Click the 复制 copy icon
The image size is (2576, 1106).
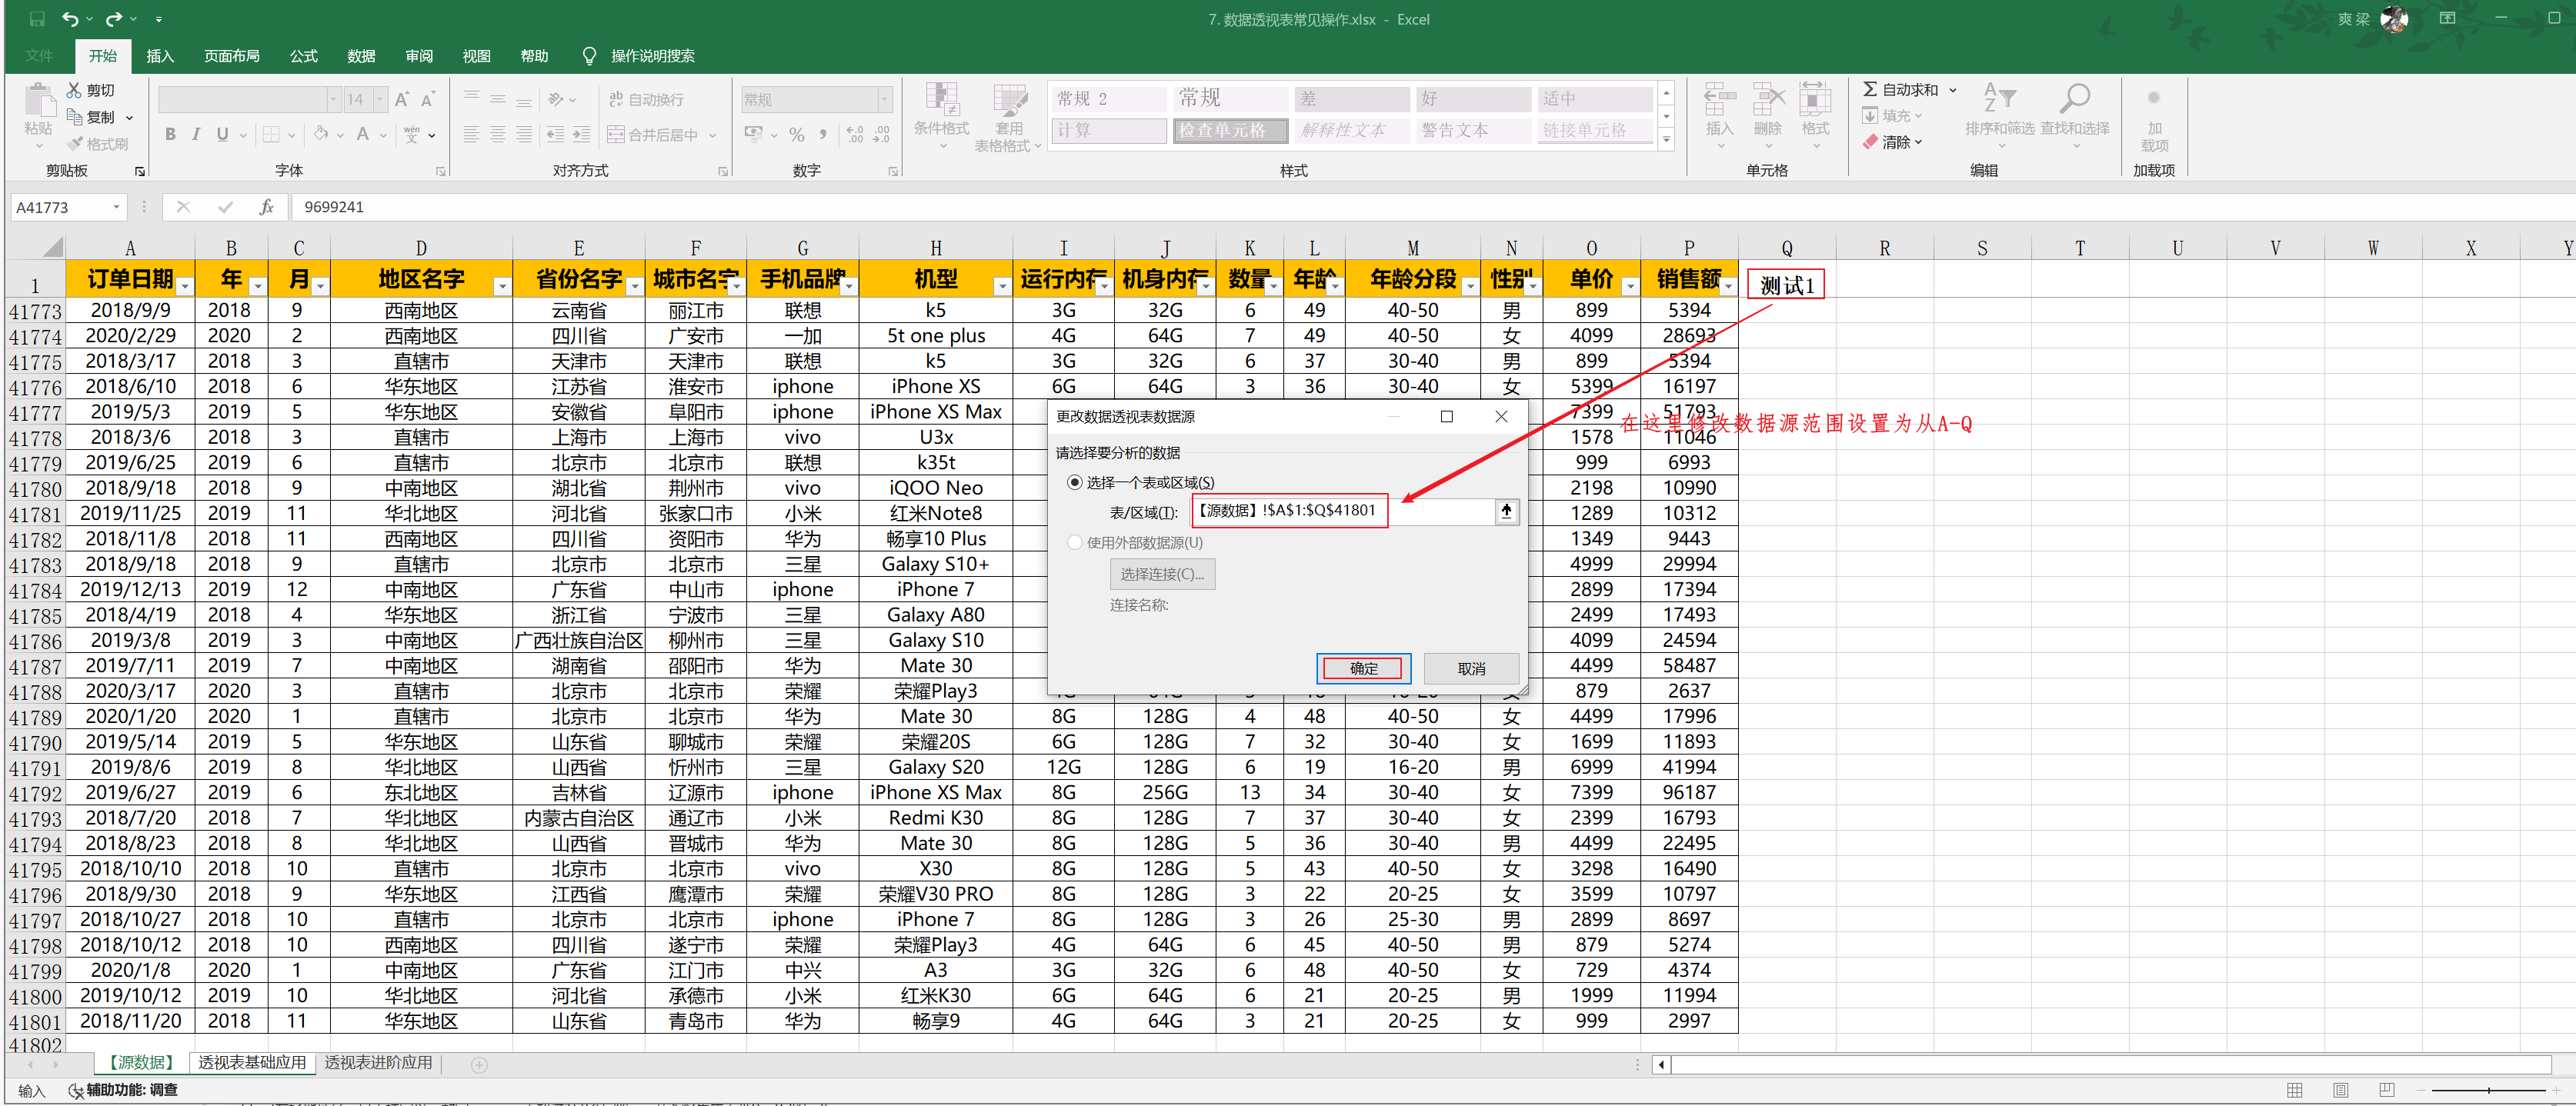click(74, 117)
